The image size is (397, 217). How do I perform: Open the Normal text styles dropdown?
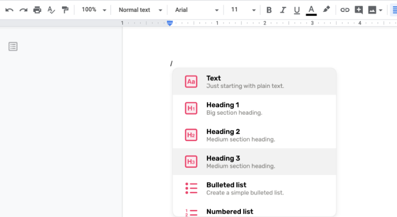coord(140,10)
